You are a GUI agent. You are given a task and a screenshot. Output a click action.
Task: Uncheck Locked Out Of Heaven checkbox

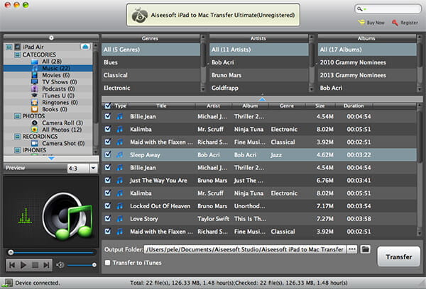click(x=108, y=205)
